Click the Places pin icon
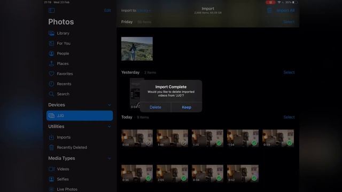The height and width of the screenshot is (192, 342). (51, 63)
